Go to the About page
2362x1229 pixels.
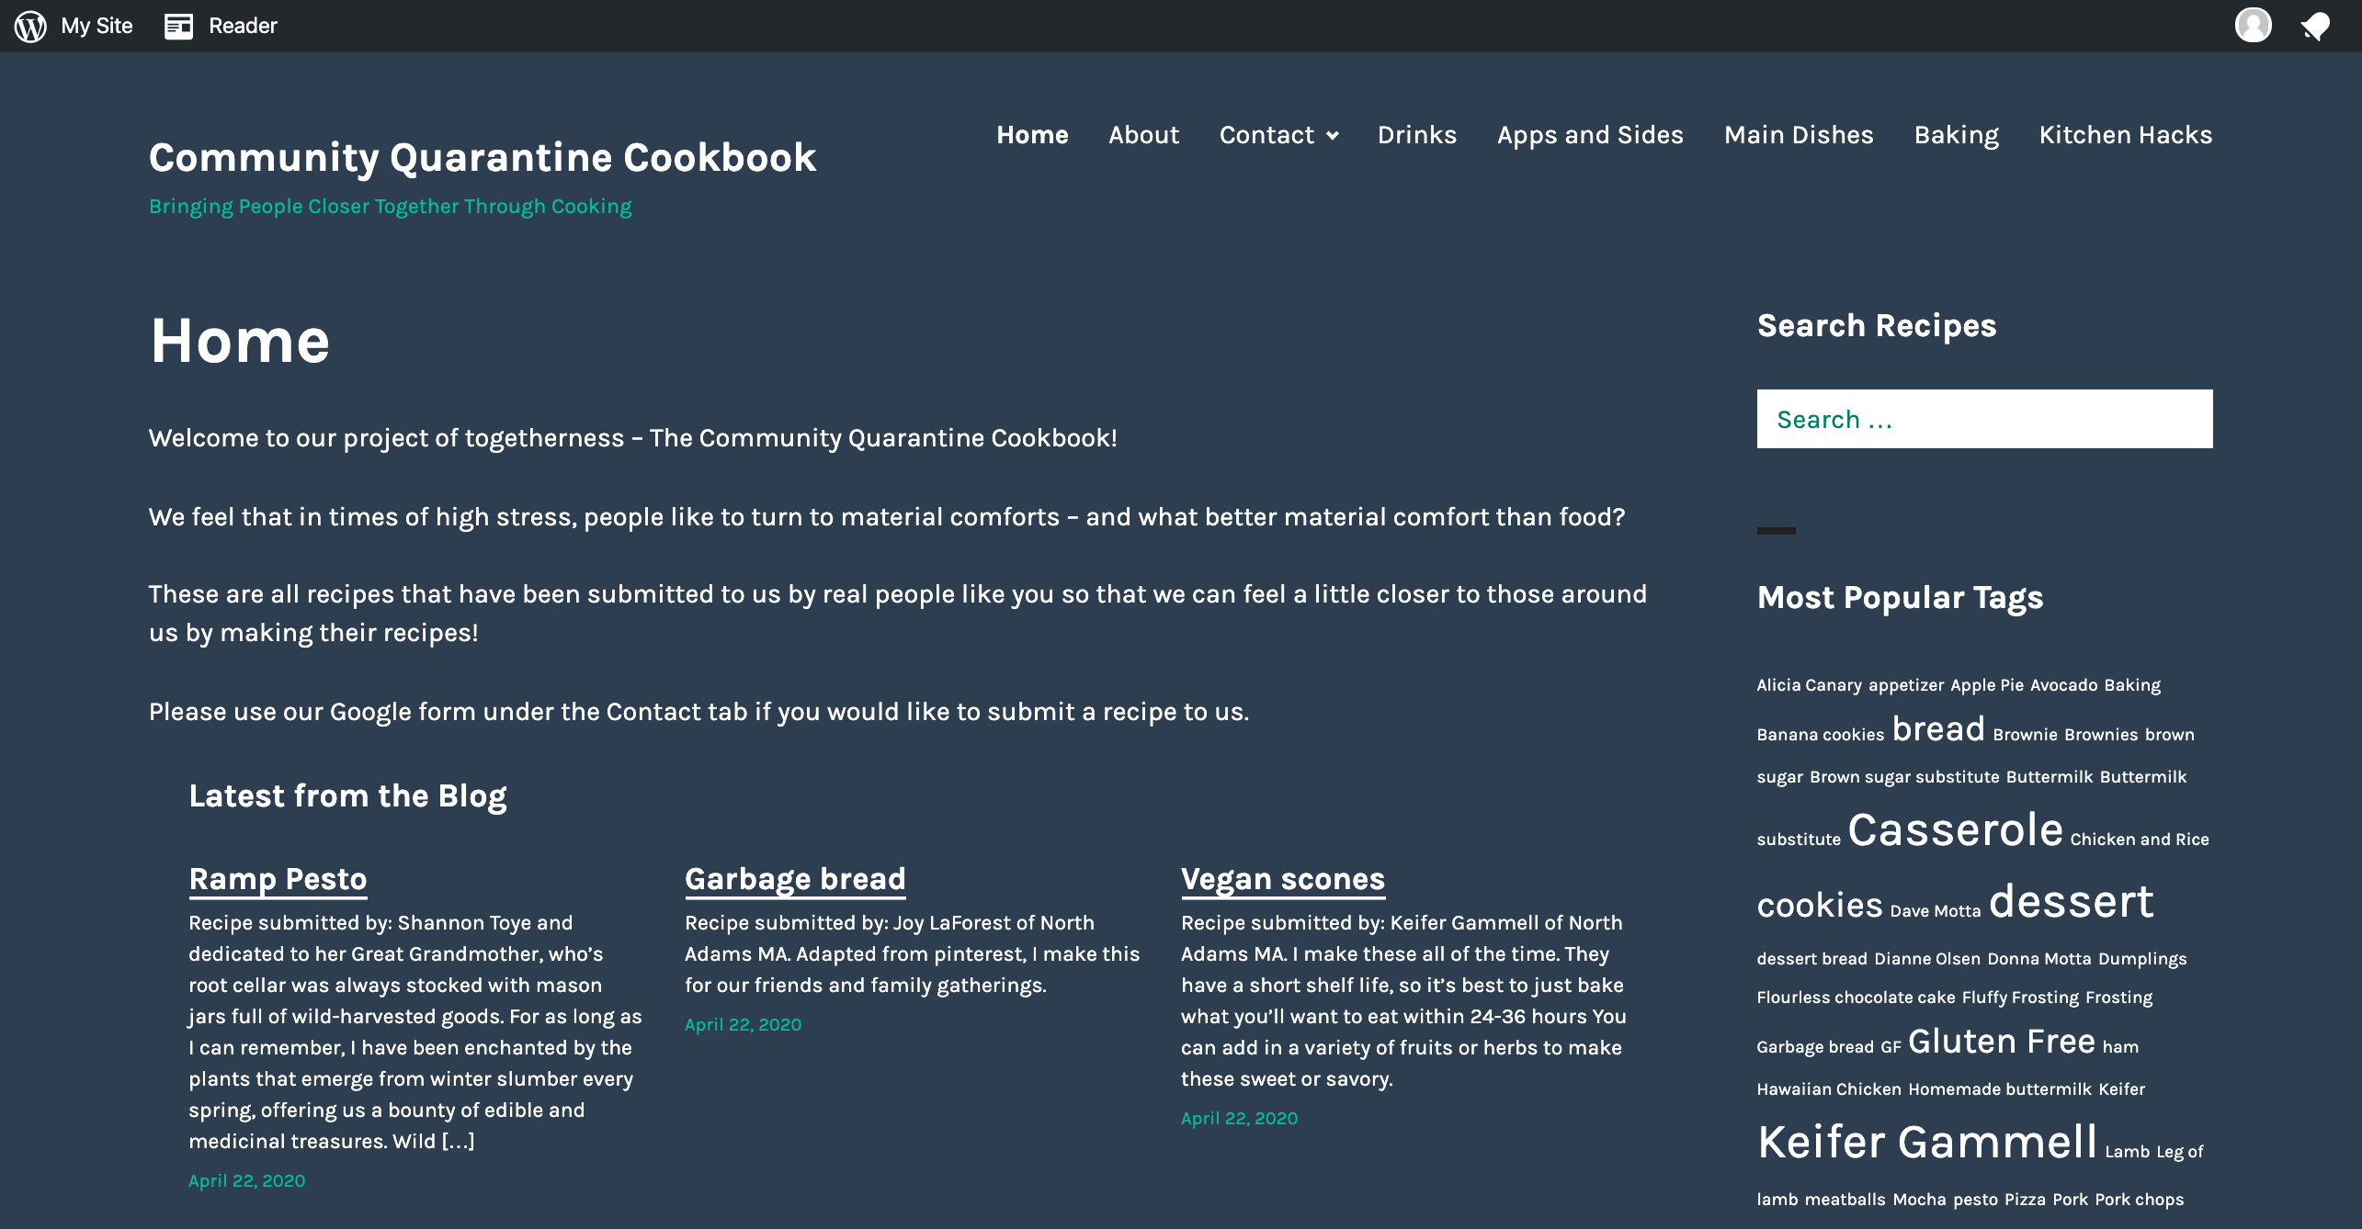[x=1143, y=135]
